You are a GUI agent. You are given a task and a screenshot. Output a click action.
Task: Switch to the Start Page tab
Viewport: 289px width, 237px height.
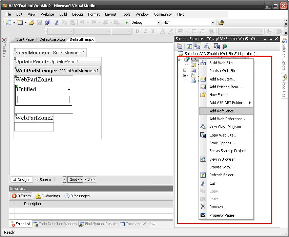point(25,39)
